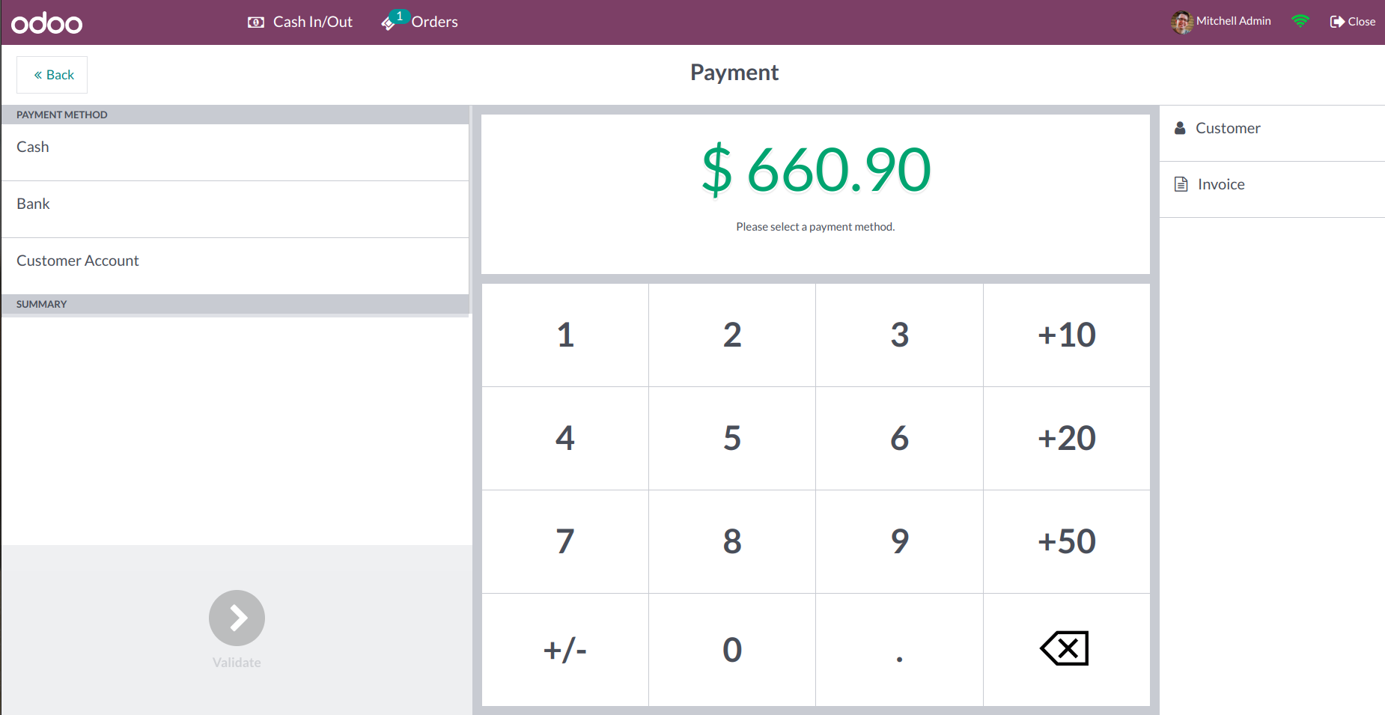Open the Cash In/Out dialog
1385x715 pixels.
point(299,21)
